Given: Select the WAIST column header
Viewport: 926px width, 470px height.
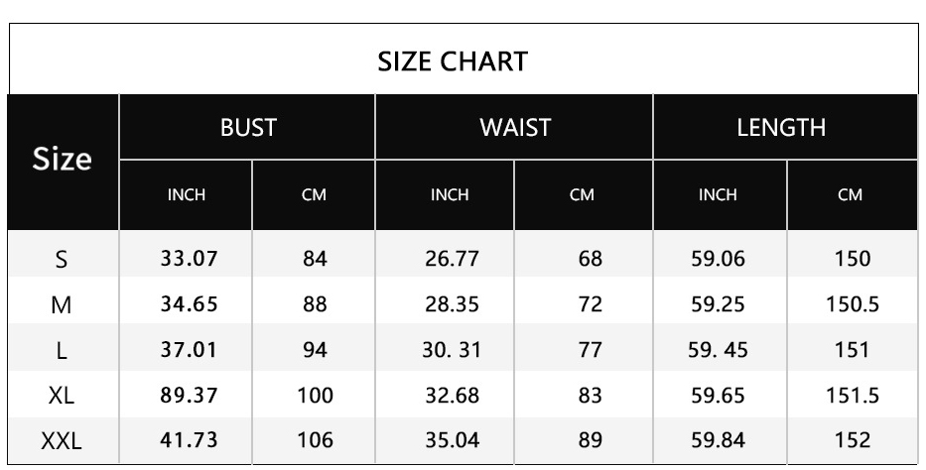Looking at the screenshot, I should 514,127.
